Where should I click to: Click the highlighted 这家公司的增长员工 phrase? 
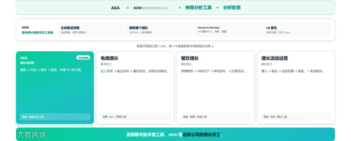click(x=201, y=135)
